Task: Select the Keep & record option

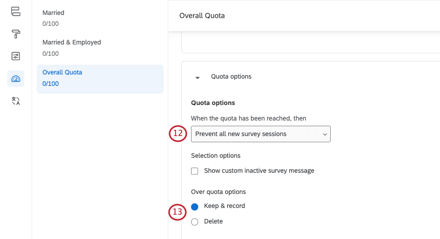Action: point(195,206)
